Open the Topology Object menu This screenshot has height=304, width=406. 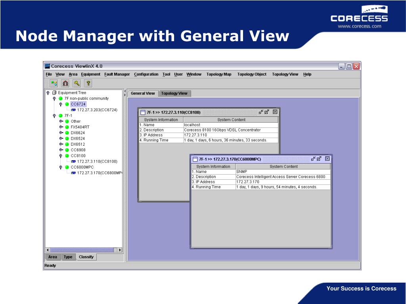point(252,74)
